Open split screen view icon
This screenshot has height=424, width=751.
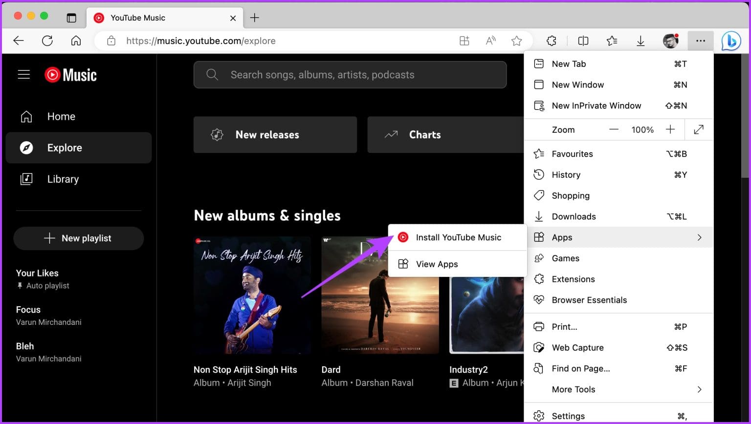click(x=583, y=41)
